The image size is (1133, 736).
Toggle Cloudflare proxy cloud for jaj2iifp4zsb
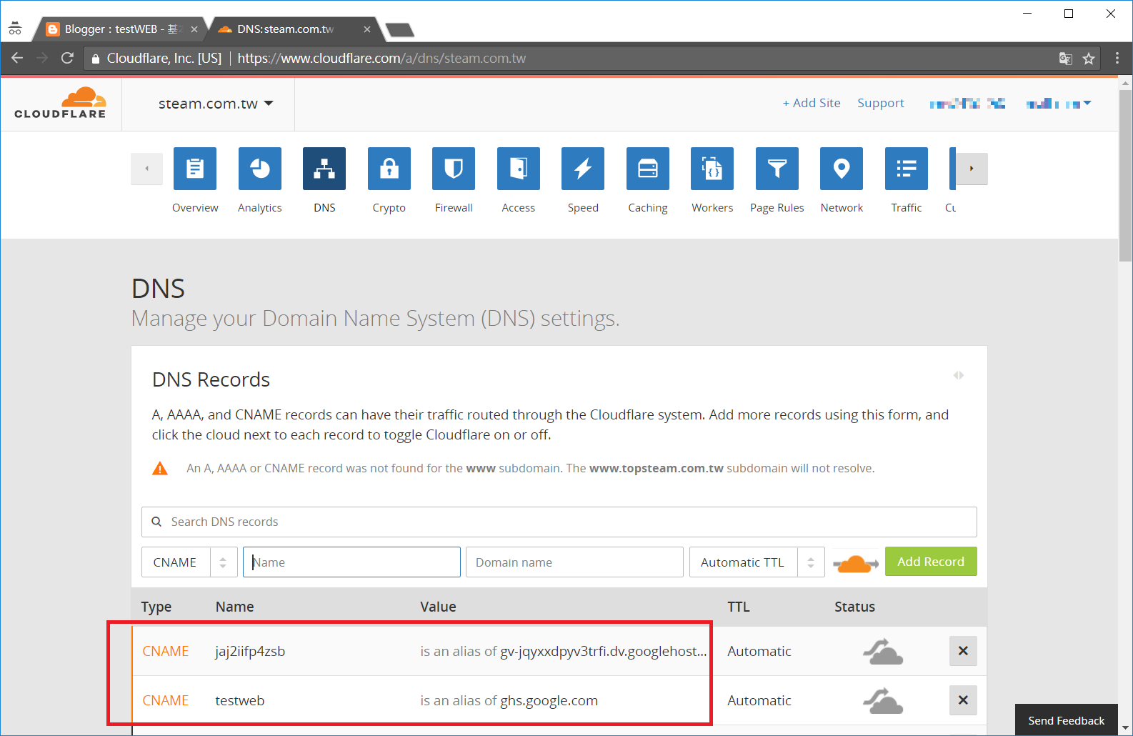883,651
